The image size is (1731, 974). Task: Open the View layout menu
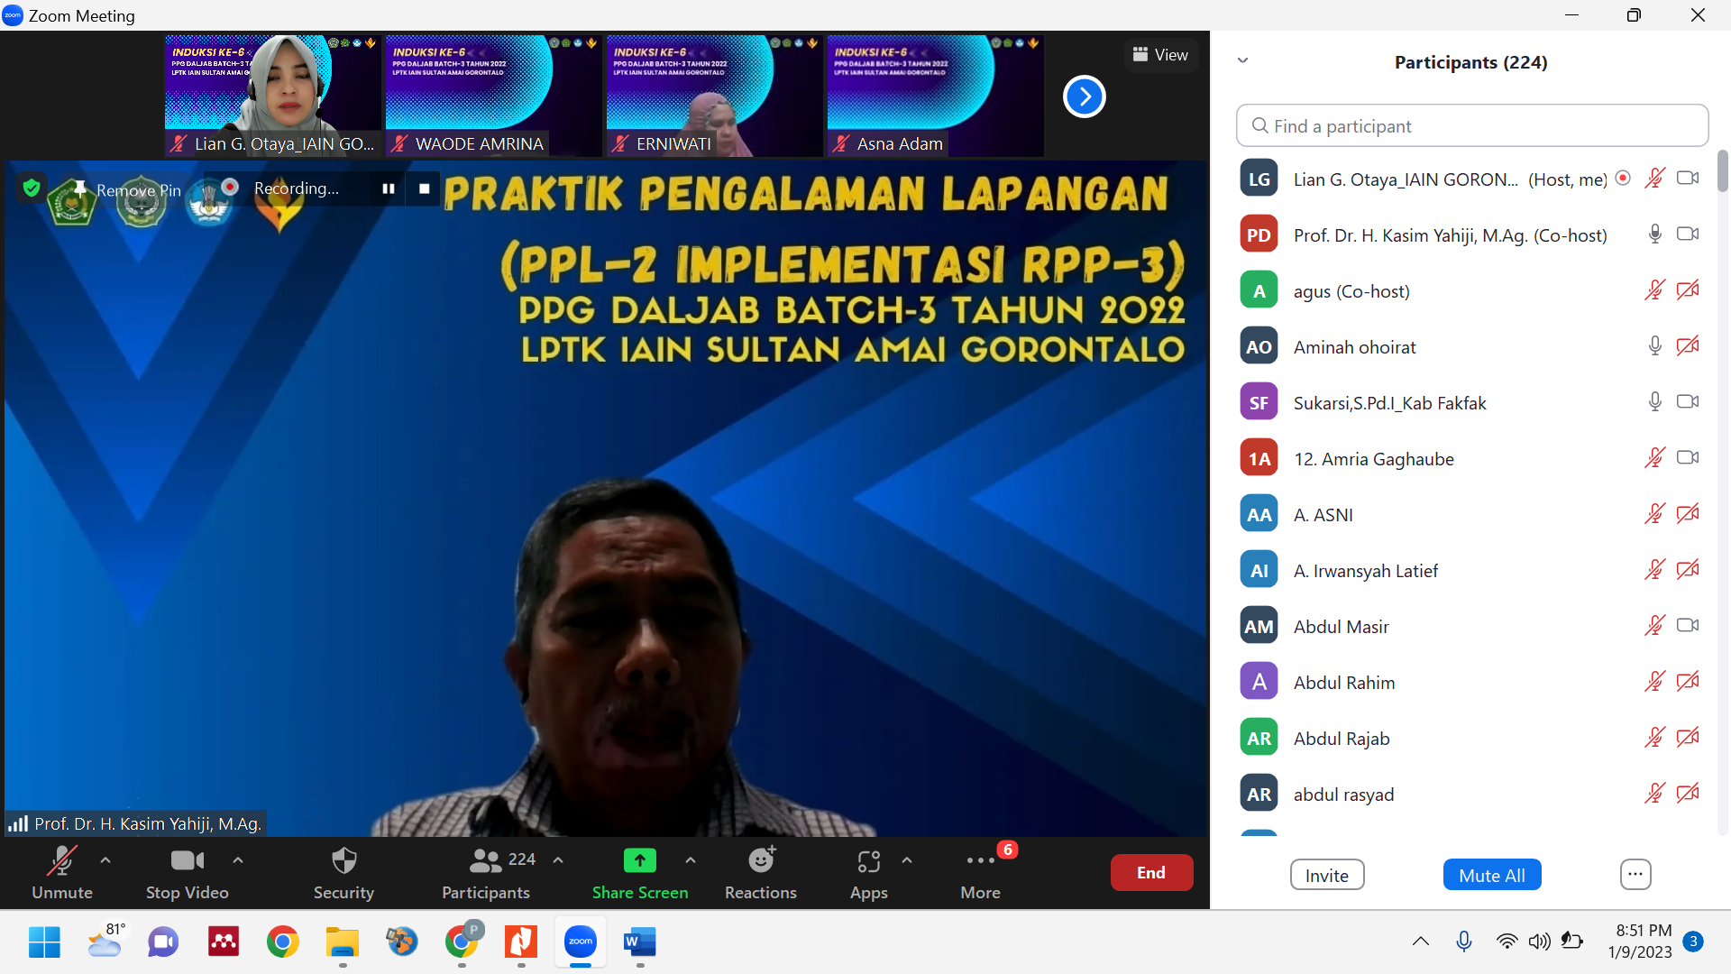(1160, 55)
